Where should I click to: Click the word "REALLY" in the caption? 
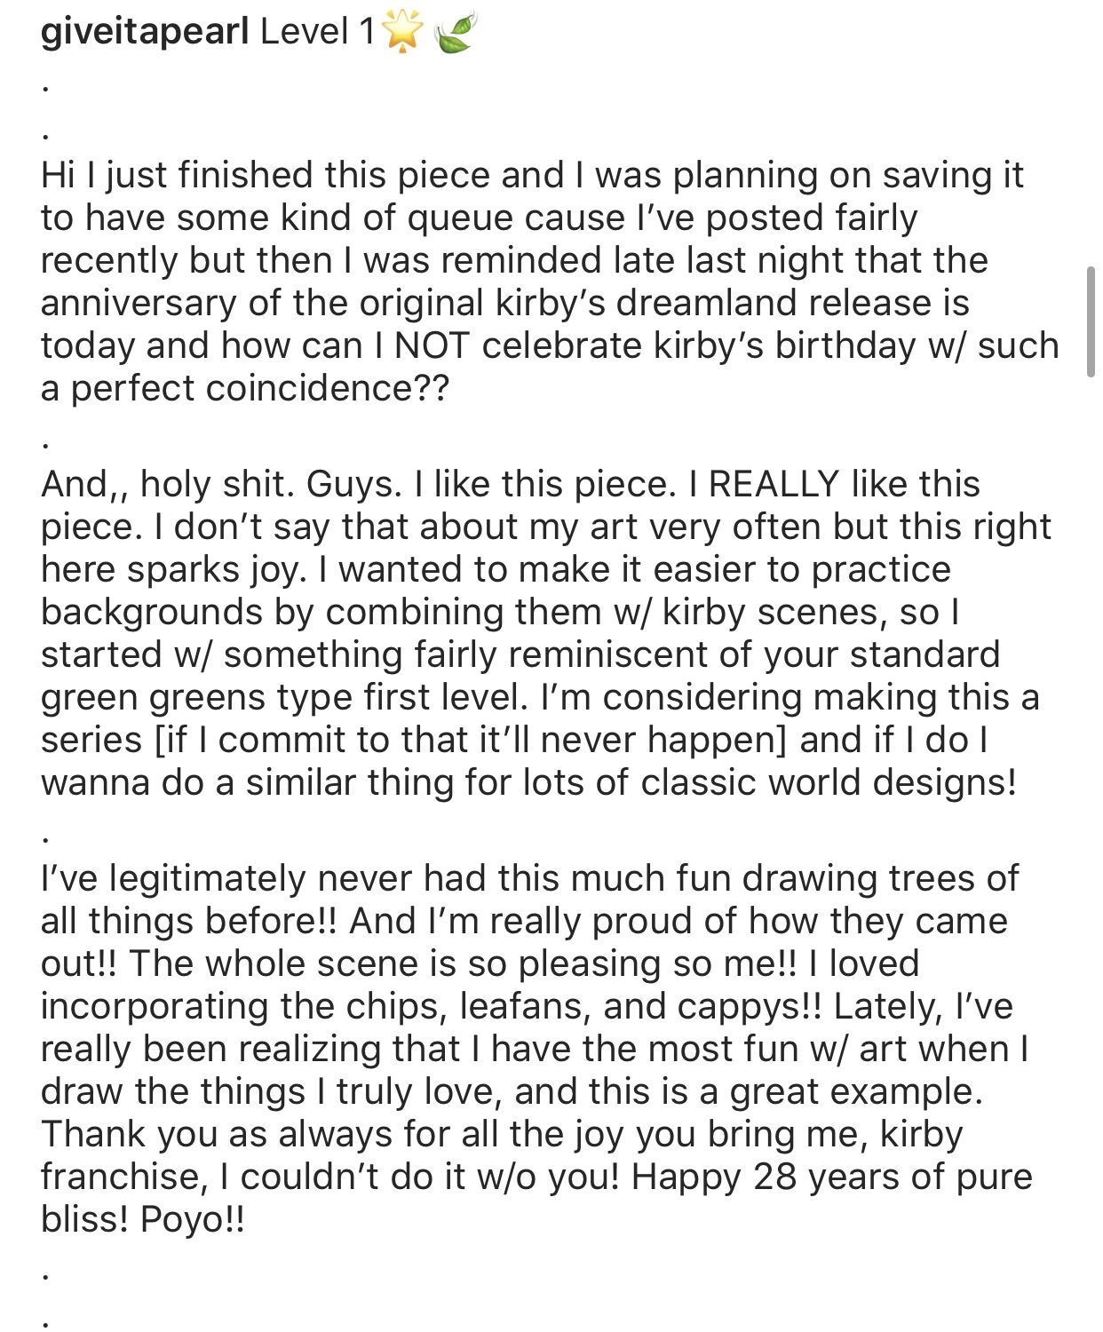tap(774, 484)
